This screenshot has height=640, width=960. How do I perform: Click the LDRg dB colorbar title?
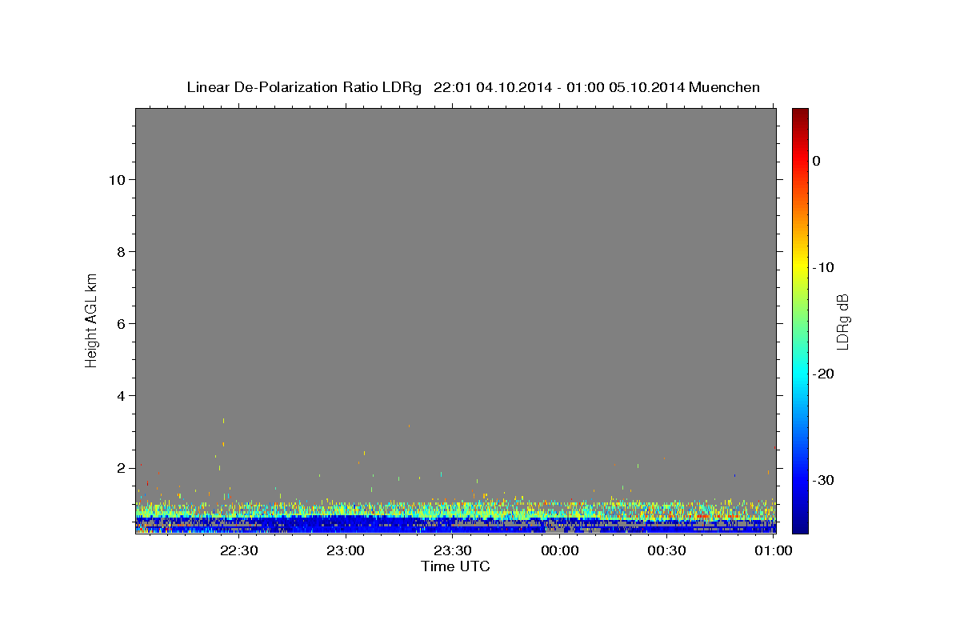[x=842, y=322]
